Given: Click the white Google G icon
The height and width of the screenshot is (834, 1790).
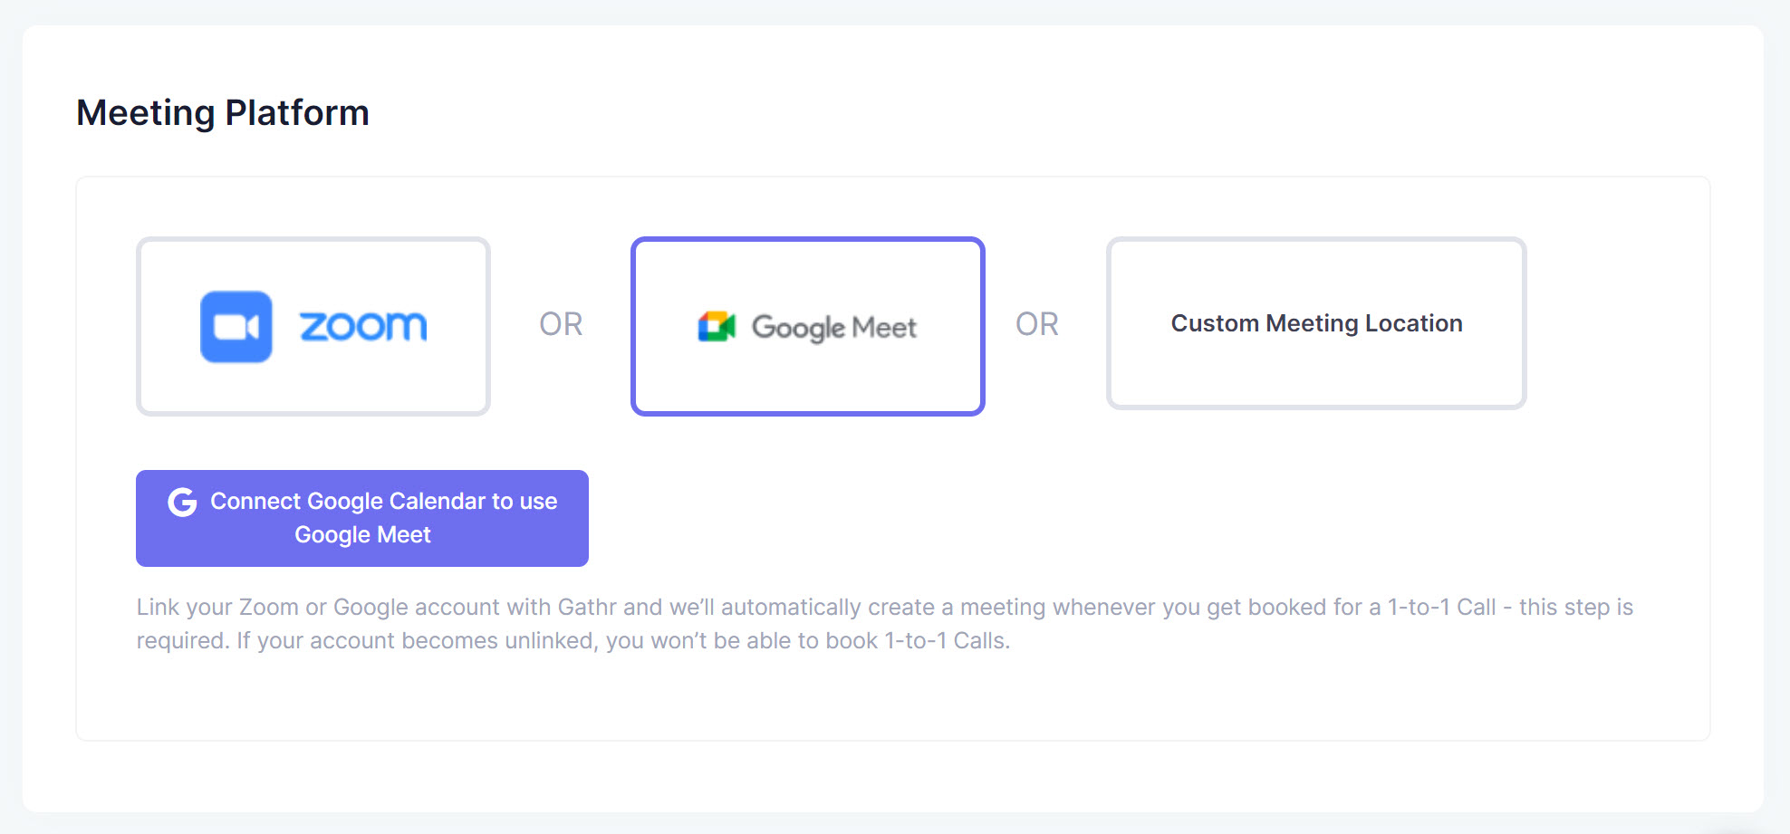Looking at the screenshot, I should [182, 502].
